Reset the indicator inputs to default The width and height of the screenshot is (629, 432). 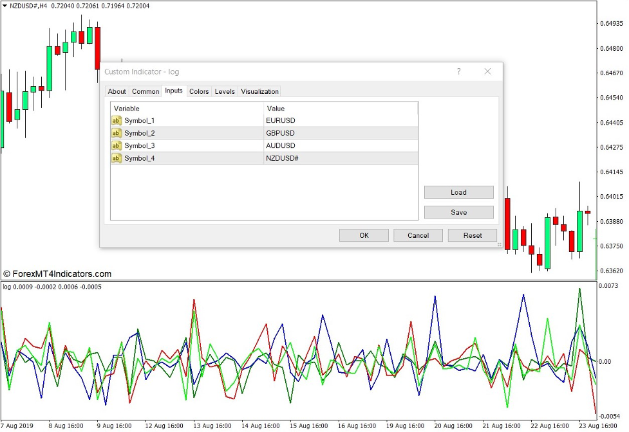coord(473,235)
